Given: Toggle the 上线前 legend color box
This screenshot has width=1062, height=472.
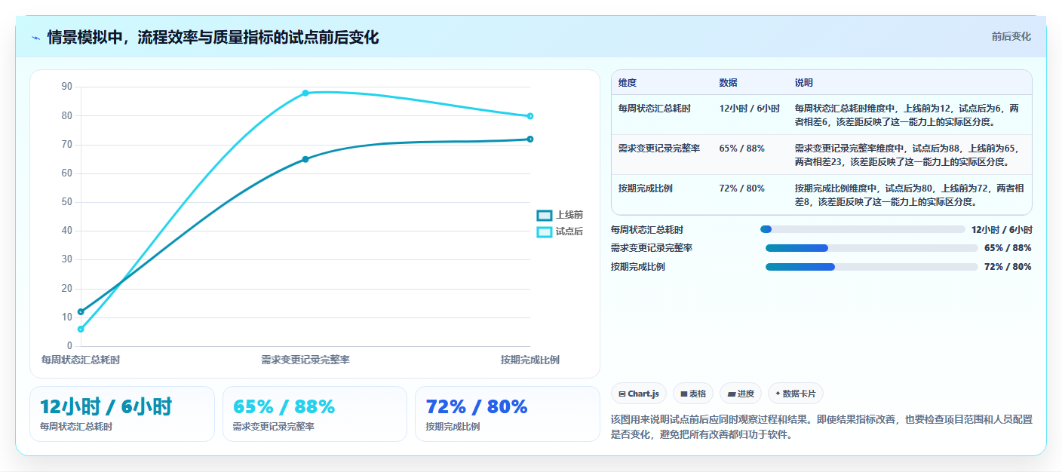Looking at the screenshot, I should coord(544,216).
